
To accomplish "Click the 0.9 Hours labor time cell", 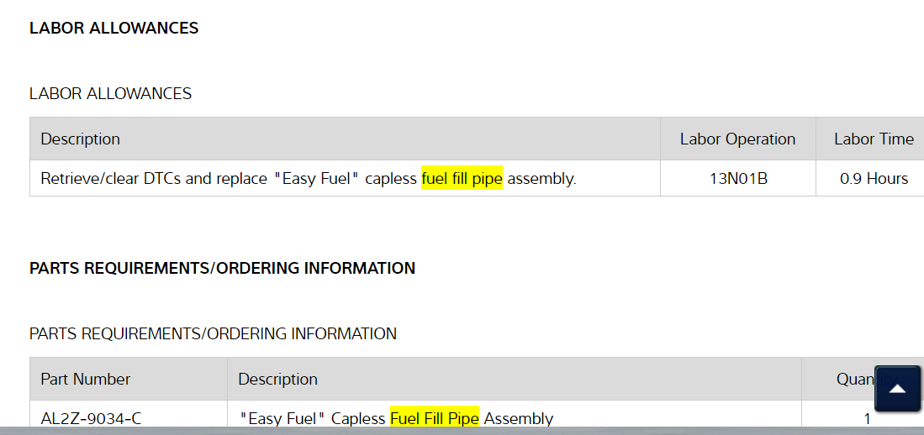I will tap(874, 179).
